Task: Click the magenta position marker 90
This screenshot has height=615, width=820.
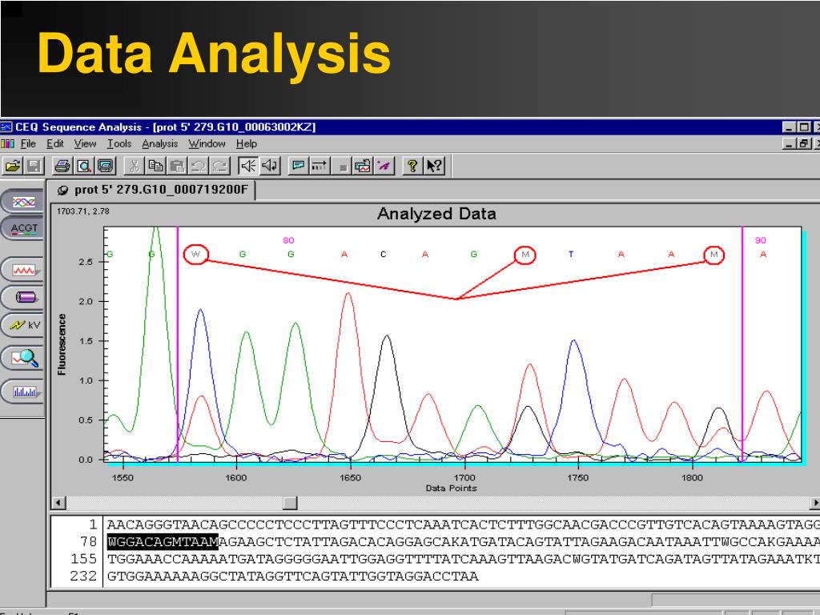Action: click(761, 240)
